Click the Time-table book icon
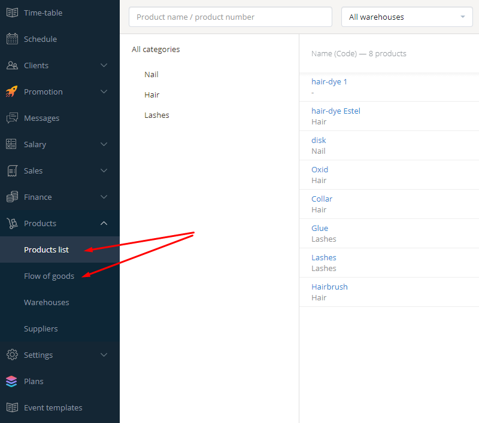The height and width of the screenshot is (423, 479). click(x=12, y=13)
